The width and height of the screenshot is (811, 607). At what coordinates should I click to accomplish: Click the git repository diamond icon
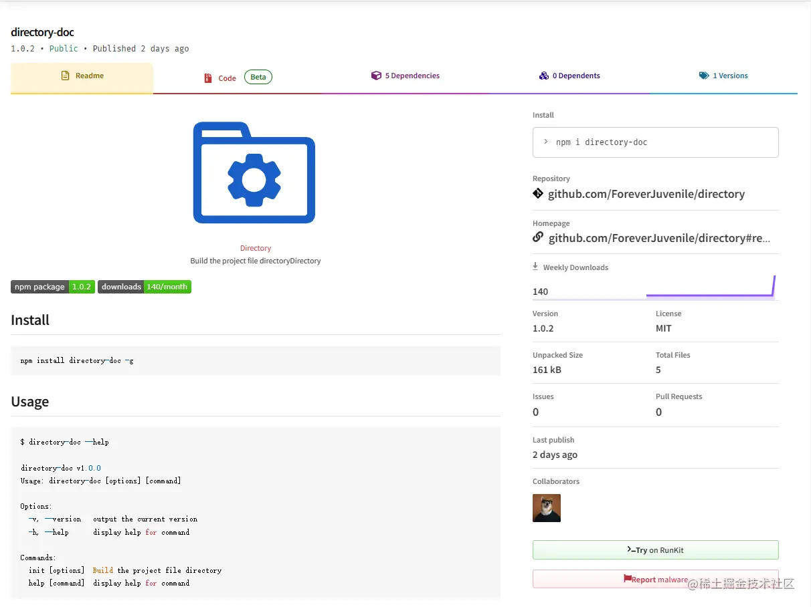click(538, 193)
